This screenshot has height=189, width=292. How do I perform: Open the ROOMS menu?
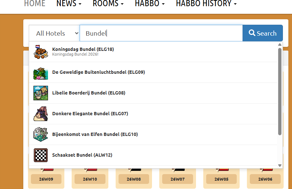[x=108, y=4]
